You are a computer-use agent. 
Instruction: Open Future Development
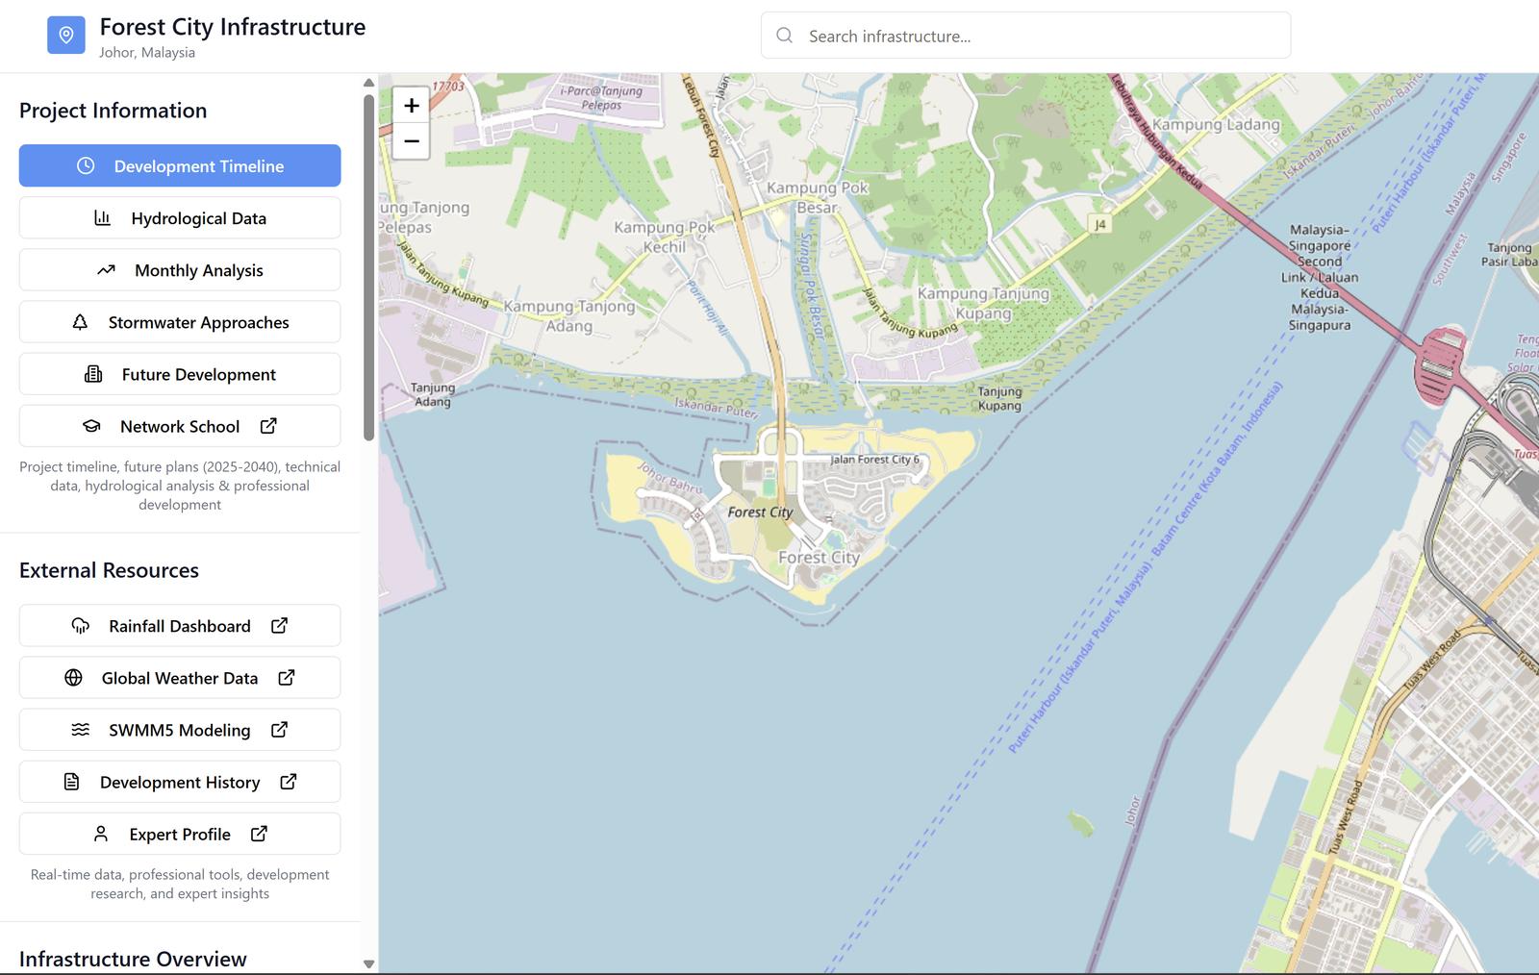click(180, 374)
